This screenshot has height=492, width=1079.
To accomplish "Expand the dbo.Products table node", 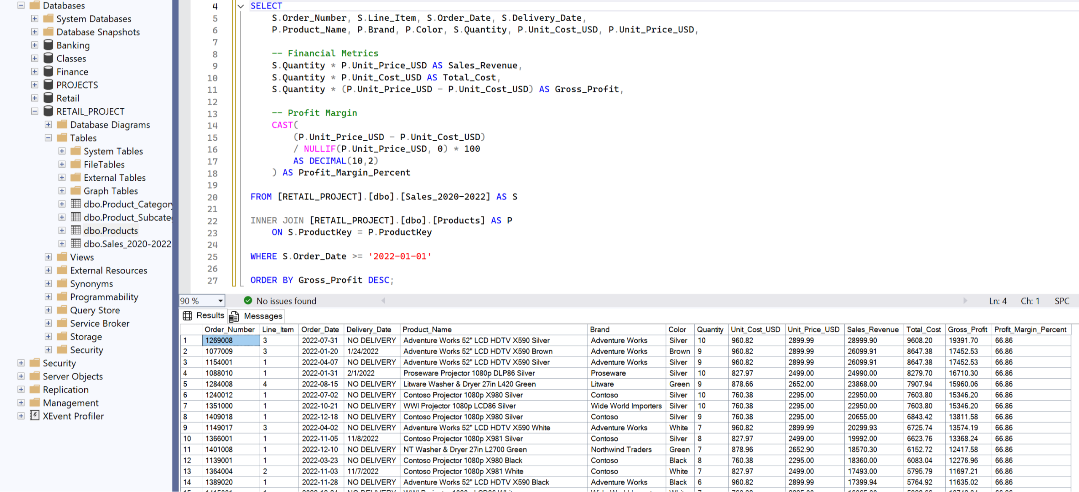I will (x=62, y=230).
